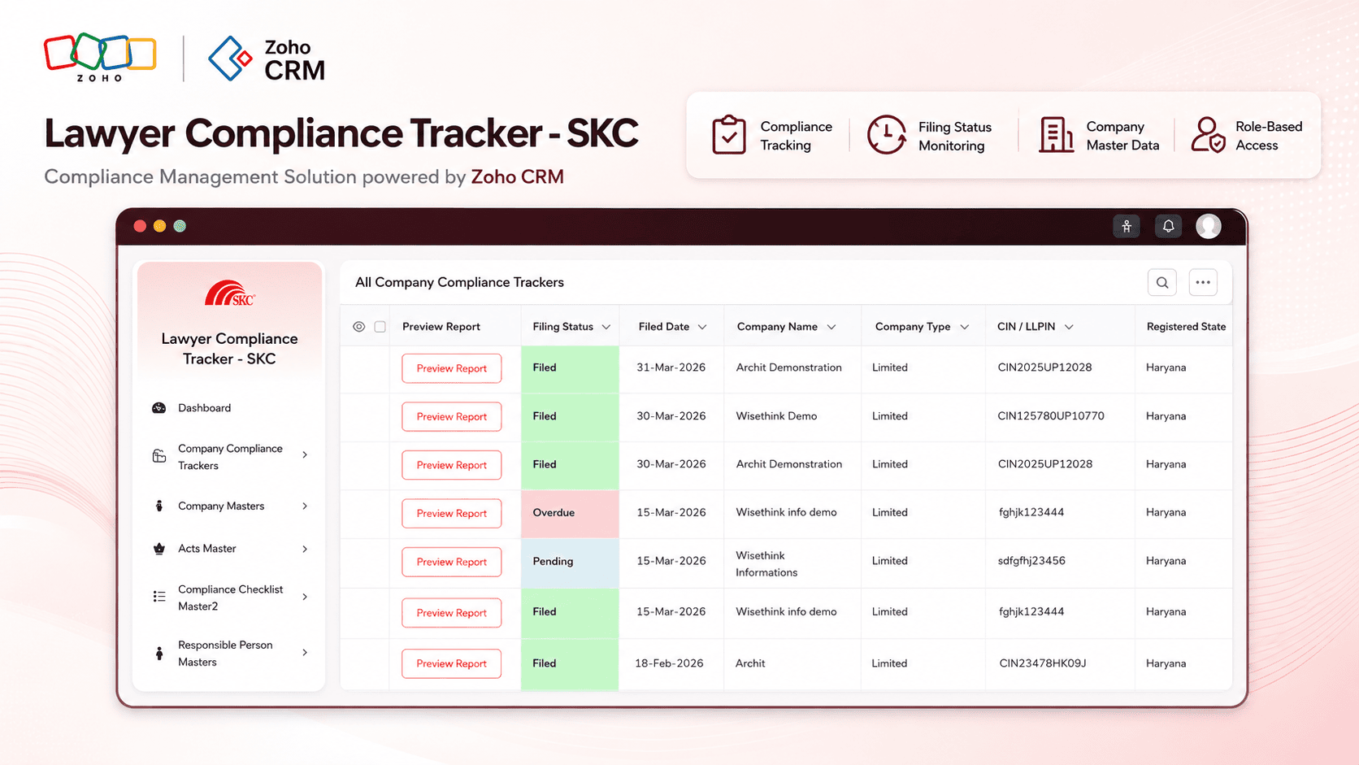Open the Company Name column dropdown
Screen dimensions: 1359x765
point(831,327)
